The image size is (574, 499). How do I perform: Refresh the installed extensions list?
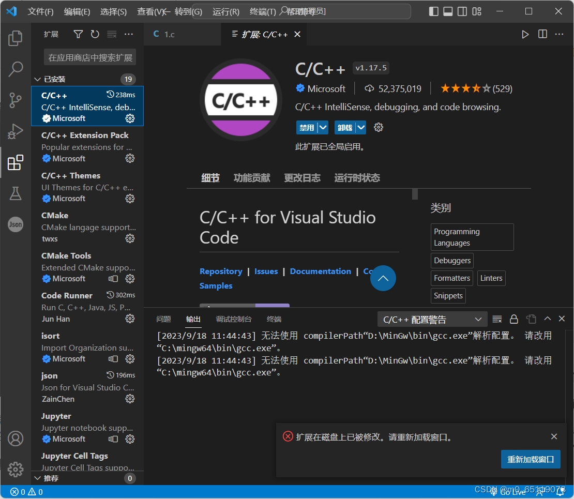95,34
